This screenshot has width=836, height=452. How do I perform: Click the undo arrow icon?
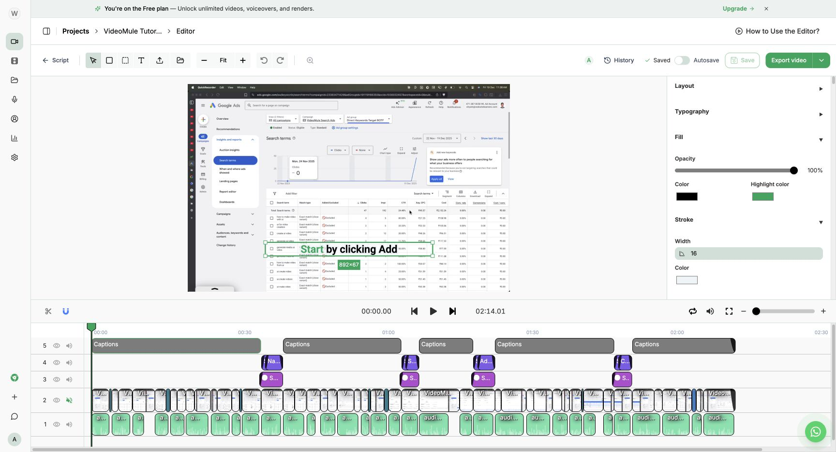click(x=264, y=60)
